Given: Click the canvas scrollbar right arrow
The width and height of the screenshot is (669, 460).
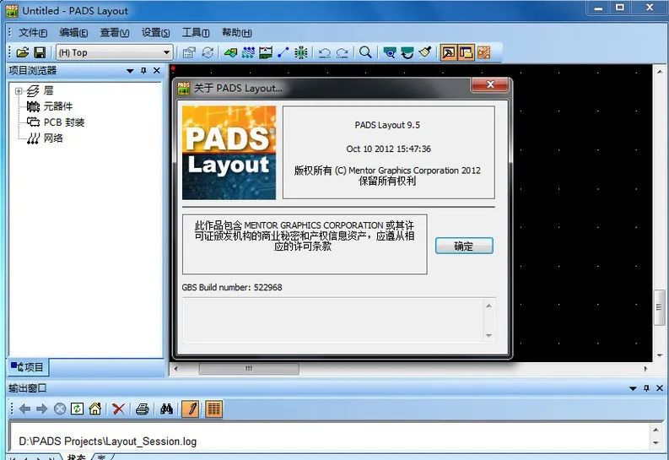Looking at the screenshot, I should (645, 368).
